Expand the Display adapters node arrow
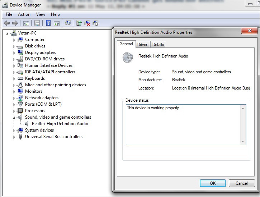The image size is (260, 197). (14, 53)
